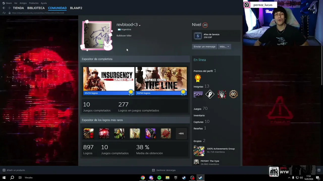Expand the revblood<3 username dropdown
The image size is (323, 181).
click(140, 25)
